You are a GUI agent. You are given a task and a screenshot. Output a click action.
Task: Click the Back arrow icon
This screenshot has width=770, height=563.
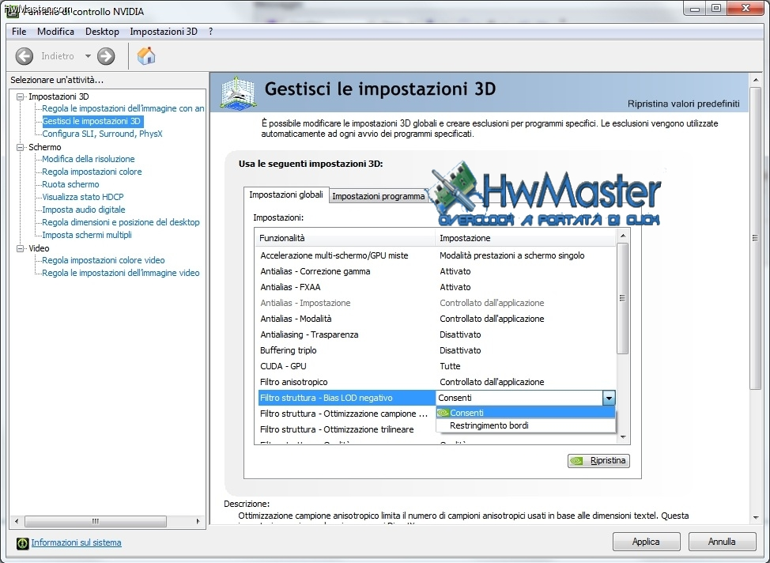pyautogui.click(x=24, y=56)
